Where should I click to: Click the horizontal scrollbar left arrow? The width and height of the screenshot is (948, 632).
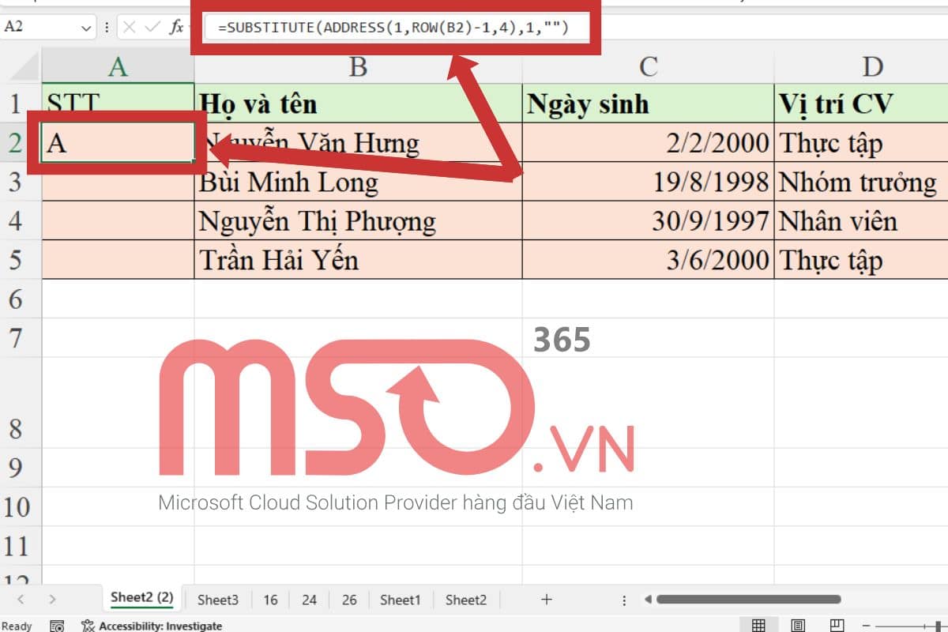coord(648,600)
